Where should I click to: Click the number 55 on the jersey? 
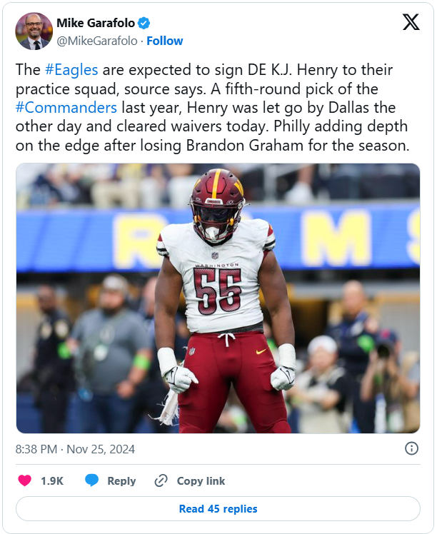(x=216, y=289)
